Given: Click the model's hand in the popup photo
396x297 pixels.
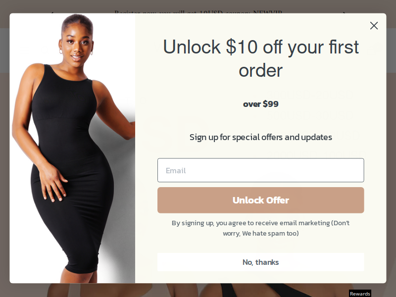Looking at the screenshot, I should [x=52, y=184].
